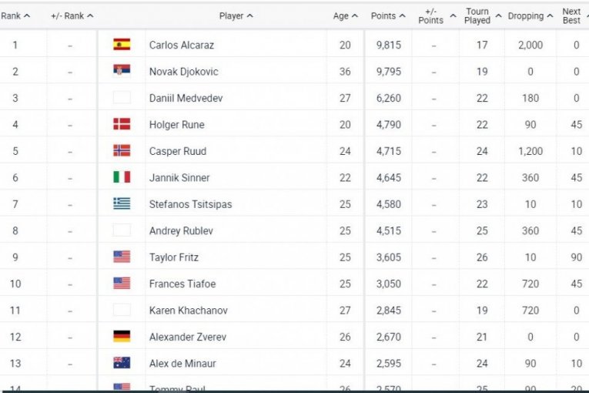This screenshot has height=393, width=589.
Task: Click the Norway flag beside Casper Ruud
Action: [122, 151]
